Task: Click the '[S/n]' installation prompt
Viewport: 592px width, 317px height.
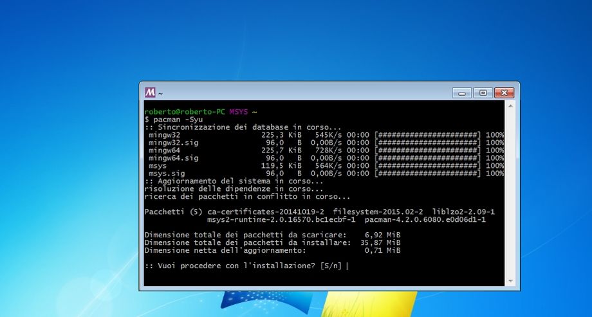Action: 331,266
